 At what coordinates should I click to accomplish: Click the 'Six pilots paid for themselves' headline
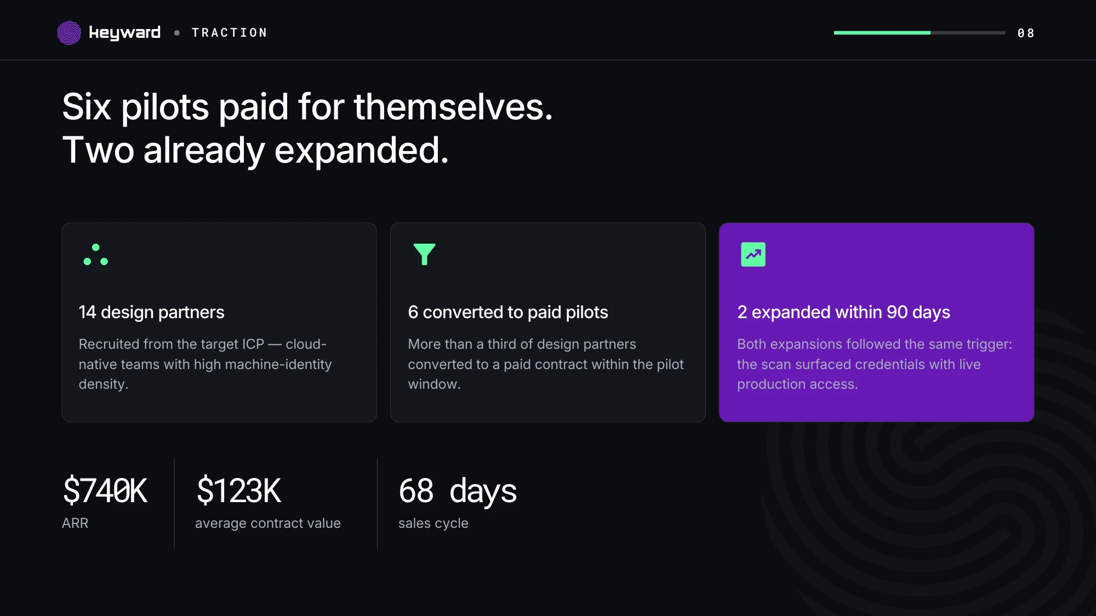[x=307, y=106]
